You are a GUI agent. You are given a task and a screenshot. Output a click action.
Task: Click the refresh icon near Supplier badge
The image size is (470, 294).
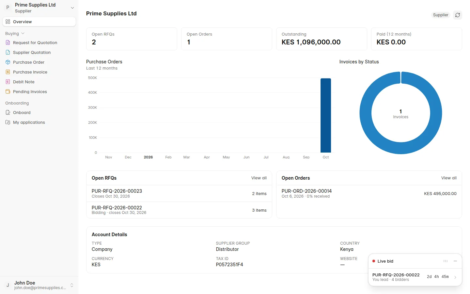pyautogui.click(x=458, y=15)
